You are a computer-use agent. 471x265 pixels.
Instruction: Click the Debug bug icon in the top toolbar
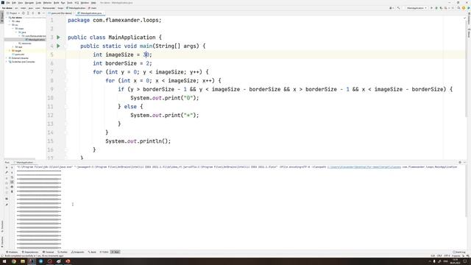pyautogui.click(x=436, y=8)
